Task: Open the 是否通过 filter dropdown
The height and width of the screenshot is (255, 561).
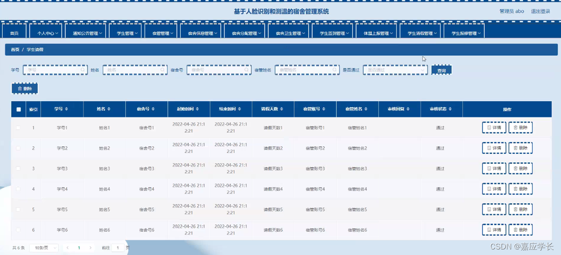Action: pyautogui.click(x=396, y=70)
